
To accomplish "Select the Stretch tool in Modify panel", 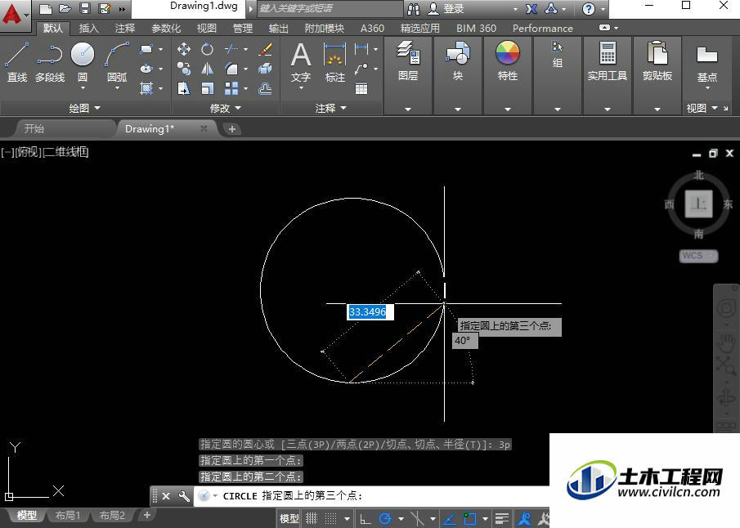I will [x=184, y=88].
